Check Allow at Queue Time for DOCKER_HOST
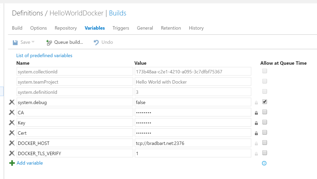This screenshot has height=179, width=317. tap(265, 143)
